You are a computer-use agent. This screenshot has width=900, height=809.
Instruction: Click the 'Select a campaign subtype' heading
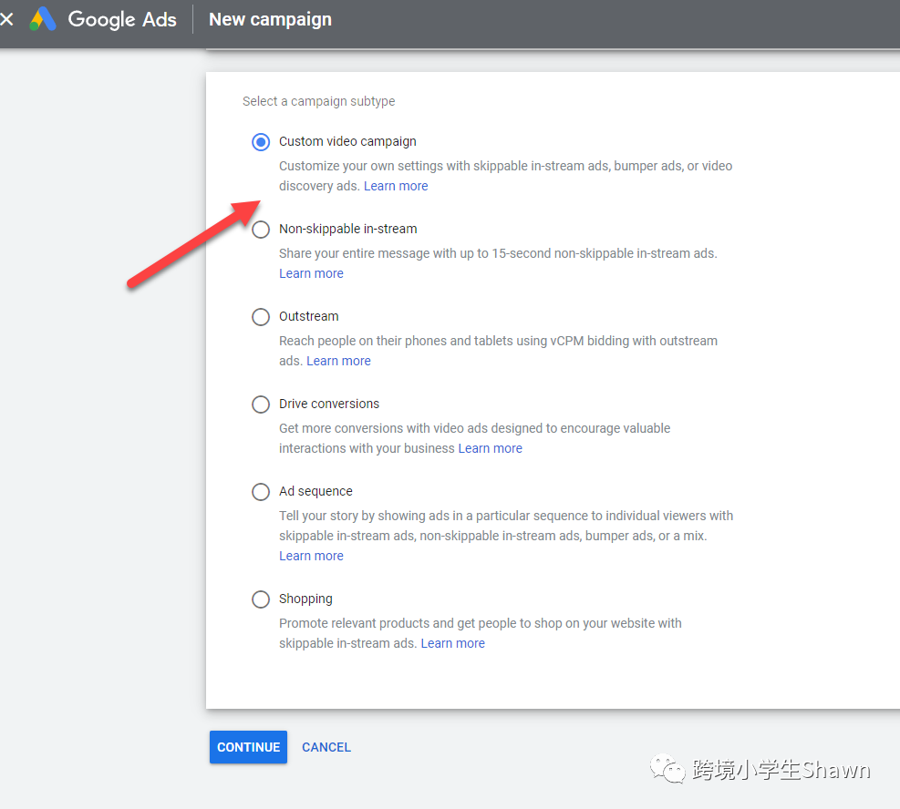click(x=318, y=101)
